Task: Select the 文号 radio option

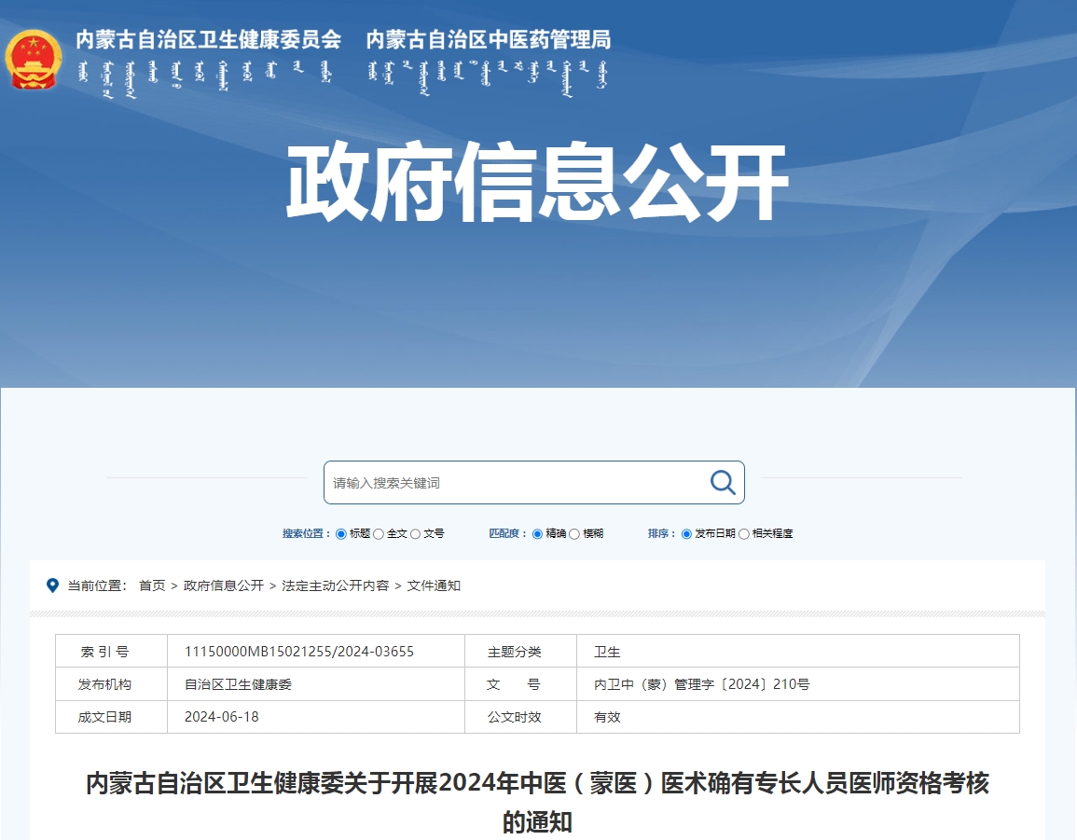Action: [415, 534]
